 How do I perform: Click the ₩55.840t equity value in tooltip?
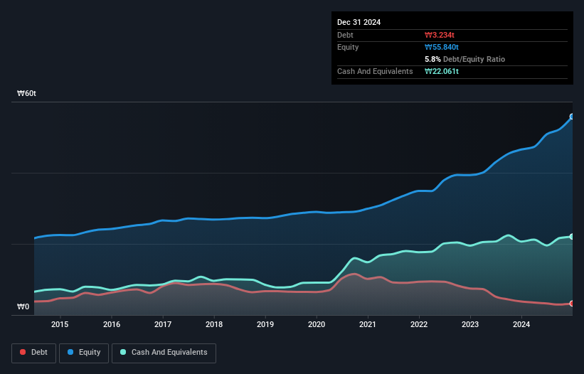tap(442, 47)
